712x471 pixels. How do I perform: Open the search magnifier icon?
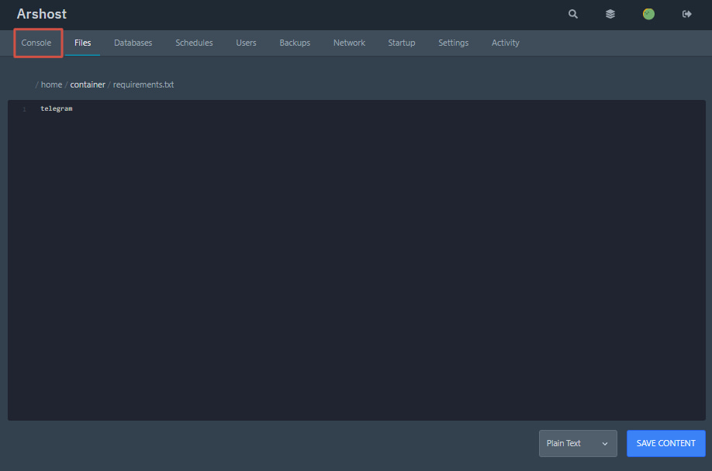[573, 14]
